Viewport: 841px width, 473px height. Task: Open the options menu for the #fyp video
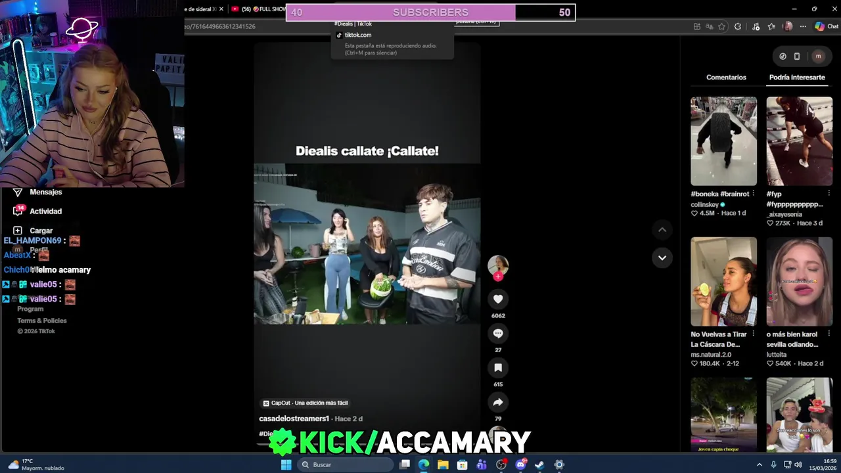pos(829,194)
